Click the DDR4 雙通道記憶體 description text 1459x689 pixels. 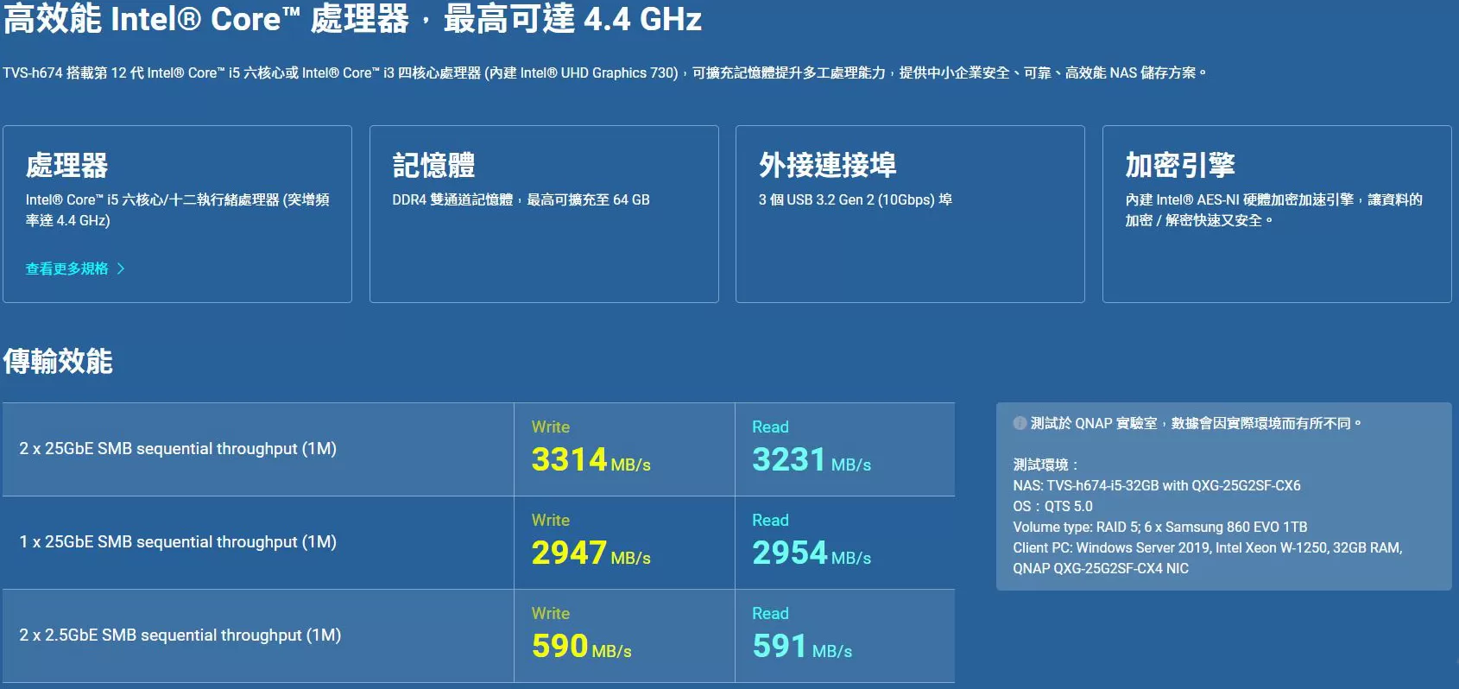pyautogui.click(x=521, y=199)
